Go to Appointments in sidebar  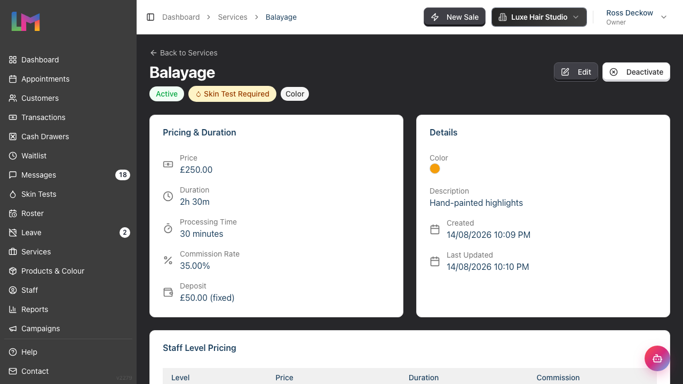tap(68, 79)
